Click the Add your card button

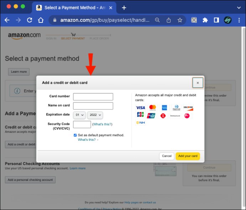188,156
